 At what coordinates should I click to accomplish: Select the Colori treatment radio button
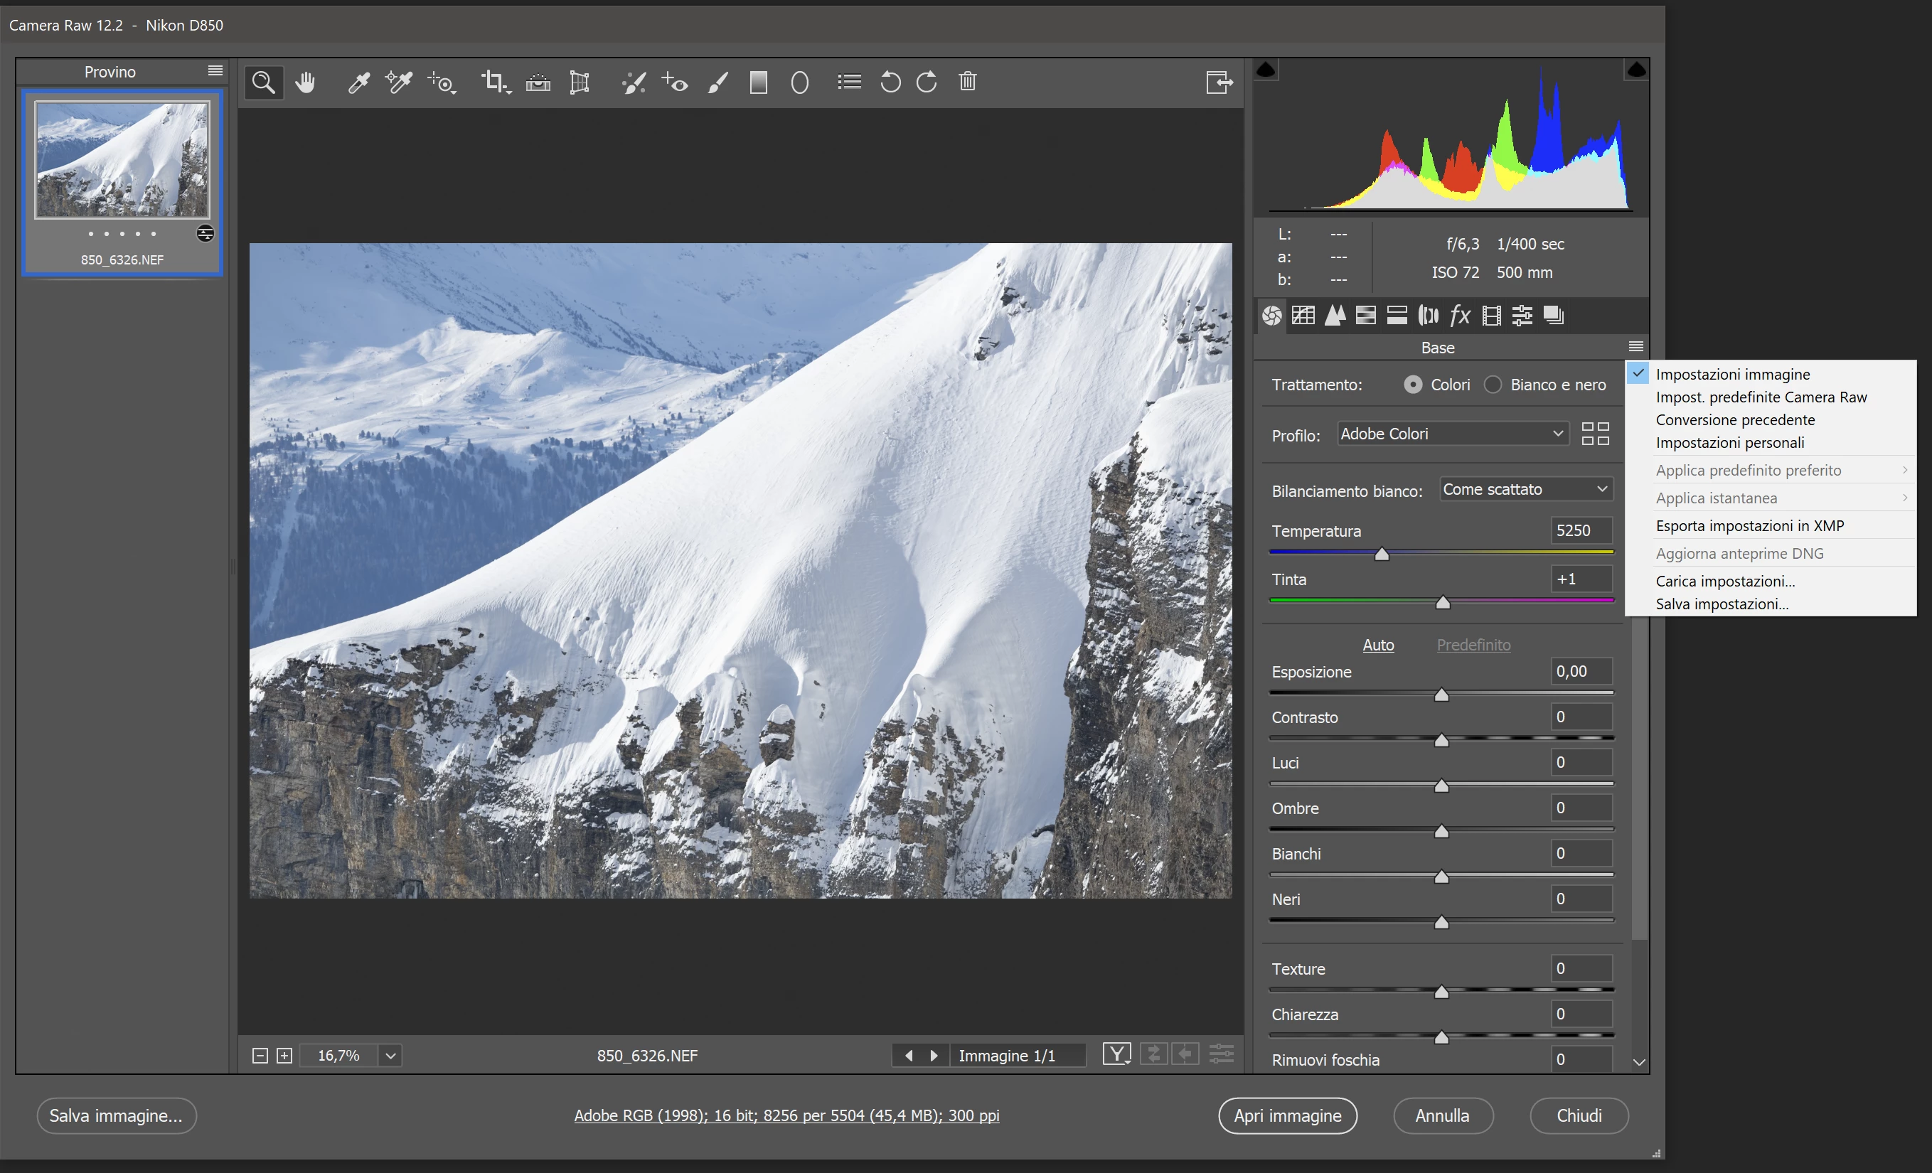pos(1413,385)
